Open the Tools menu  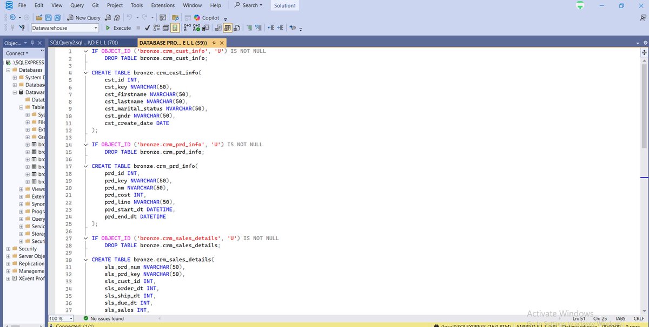(137, 5)
